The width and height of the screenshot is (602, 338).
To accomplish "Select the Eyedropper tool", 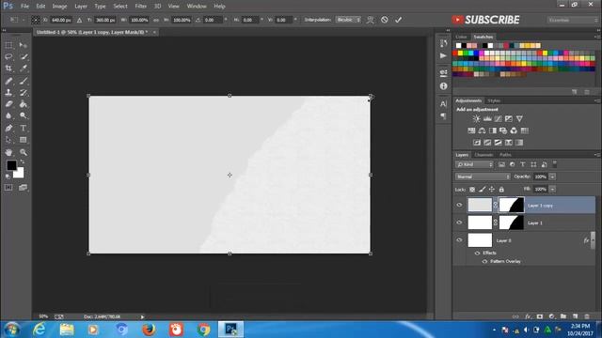I will [23, 69].
